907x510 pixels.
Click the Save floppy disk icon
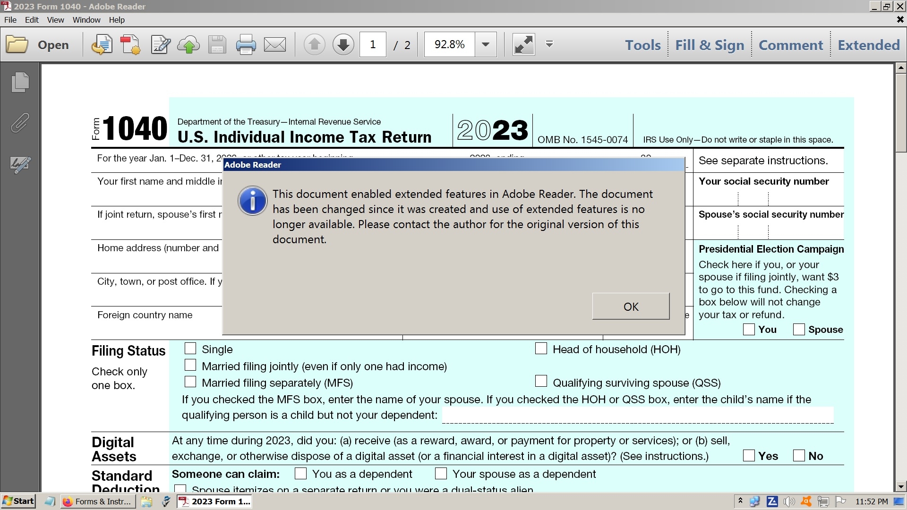tap(217, 45)
